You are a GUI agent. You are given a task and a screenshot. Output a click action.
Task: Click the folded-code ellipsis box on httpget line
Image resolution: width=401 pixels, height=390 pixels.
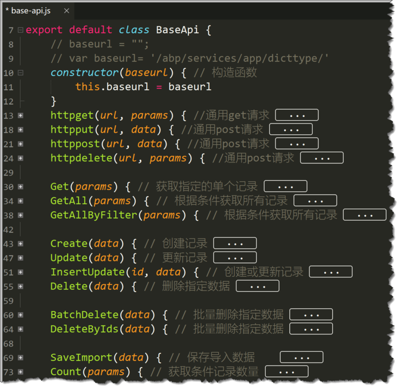click(x=297, y=115)
